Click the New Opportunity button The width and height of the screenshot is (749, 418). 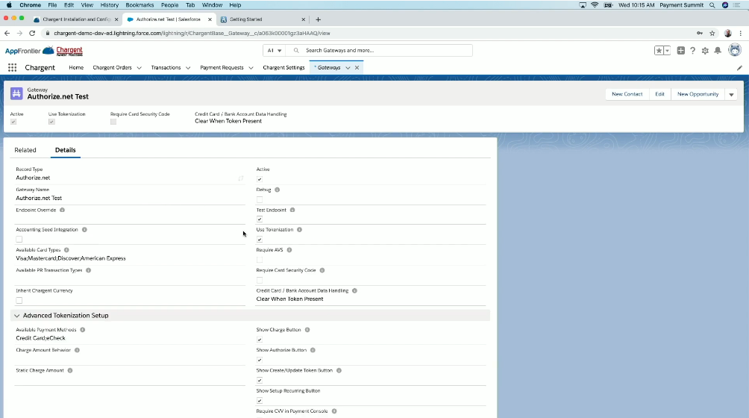click(x=698, y=94)
